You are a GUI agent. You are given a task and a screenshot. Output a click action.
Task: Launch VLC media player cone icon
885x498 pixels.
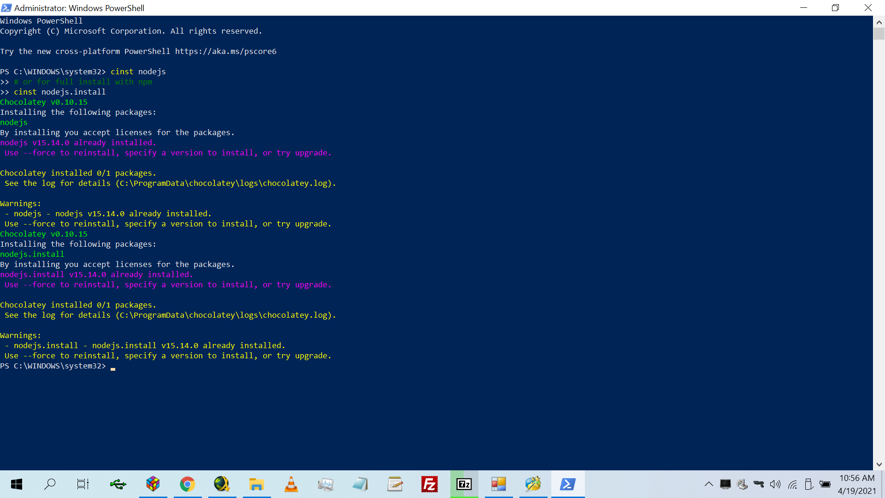[x=291, y=484]
